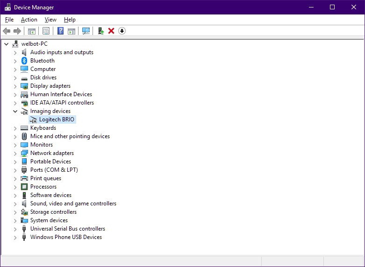Expand Sound, video and game controllers chevron
This screenshot has height=267, width=365.
pyautogui.click(x=15, y=204)
